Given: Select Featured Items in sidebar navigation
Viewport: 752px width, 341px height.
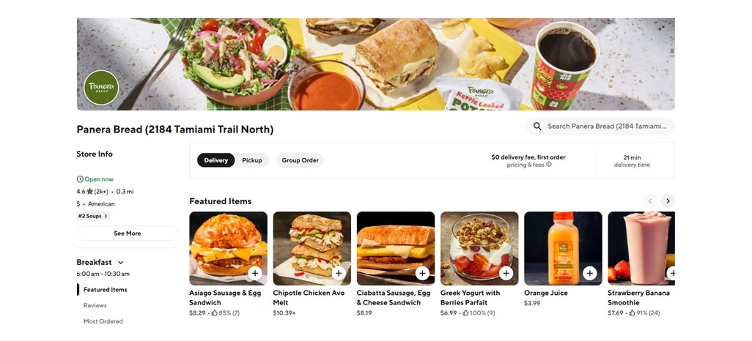Looking at the screenshot, I should coord(105,290).
